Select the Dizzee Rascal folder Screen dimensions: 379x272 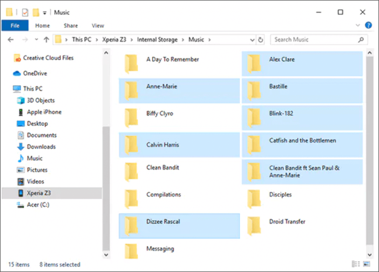179,226
